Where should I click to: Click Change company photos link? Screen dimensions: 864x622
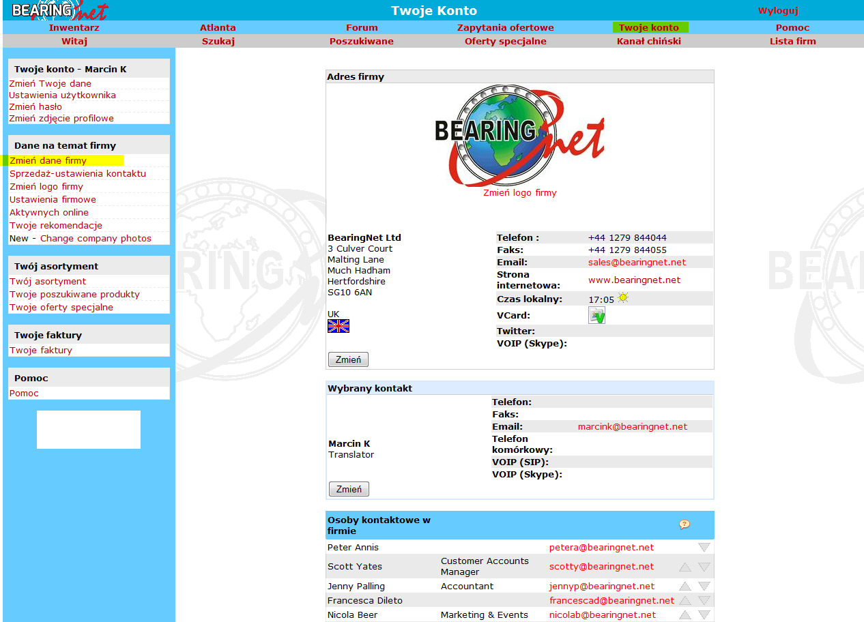pos(96,239)
